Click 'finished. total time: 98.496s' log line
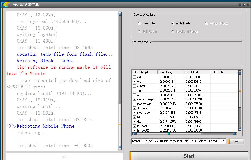This screenshot has height=160, width=251. click(55, 48)
